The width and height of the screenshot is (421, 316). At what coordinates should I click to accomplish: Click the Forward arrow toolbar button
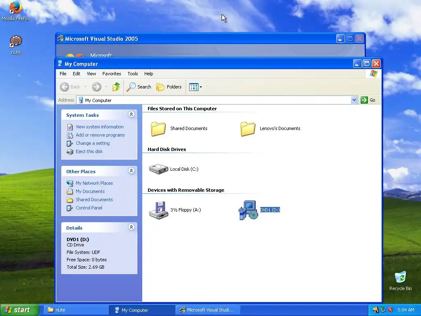coord(97,87)
